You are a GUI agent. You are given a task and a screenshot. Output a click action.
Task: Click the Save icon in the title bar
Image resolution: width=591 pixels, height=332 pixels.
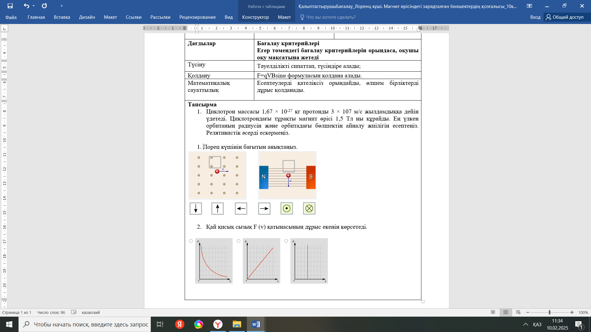[10, 6]
